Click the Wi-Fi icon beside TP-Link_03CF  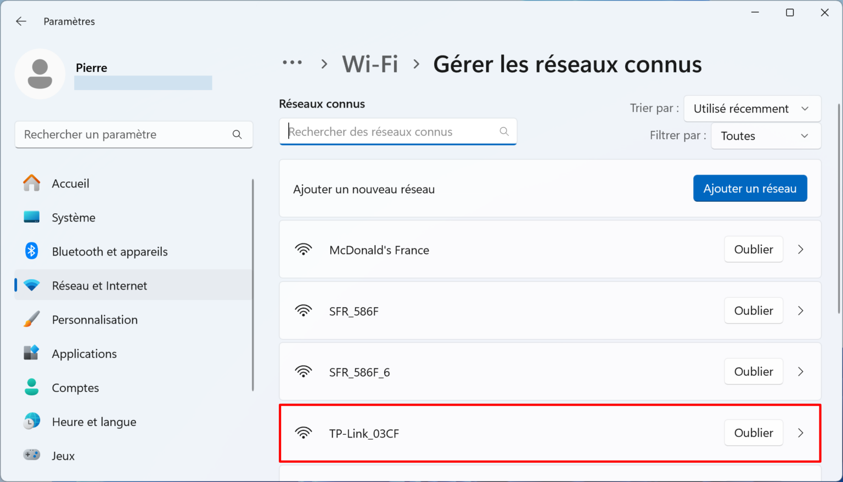click(x=304, y=433)
